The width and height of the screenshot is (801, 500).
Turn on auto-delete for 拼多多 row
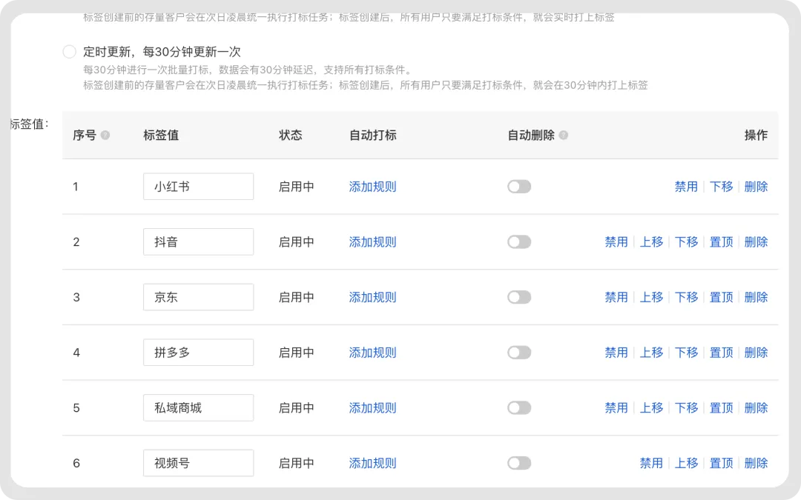(519, 353)
